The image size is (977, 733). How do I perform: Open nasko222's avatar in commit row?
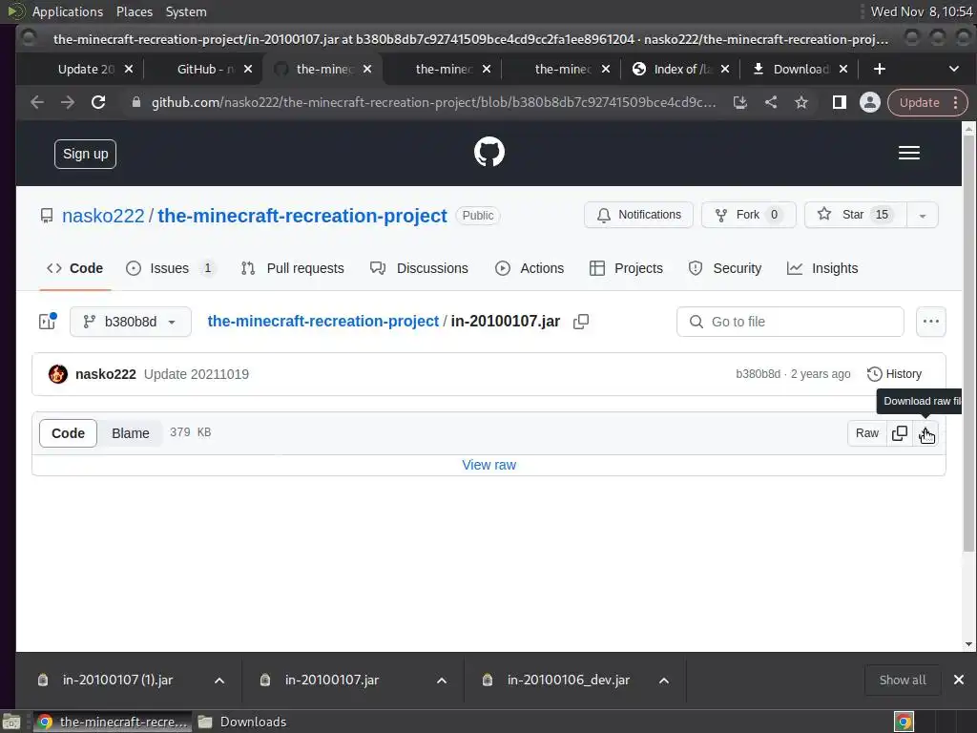click(58, 374)
